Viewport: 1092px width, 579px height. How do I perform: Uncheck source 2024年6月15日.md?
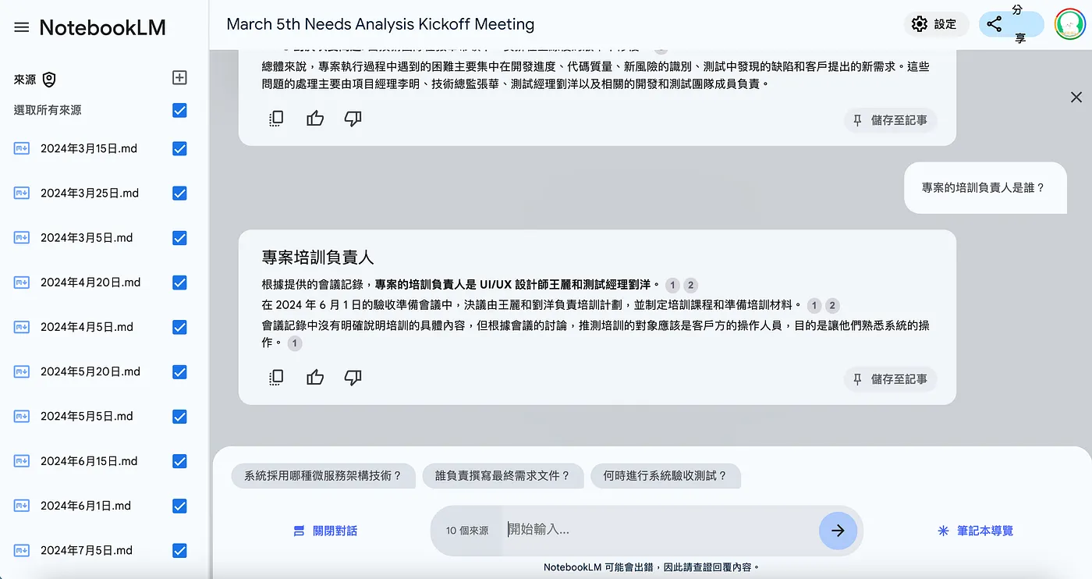click(x=179, y=461)
